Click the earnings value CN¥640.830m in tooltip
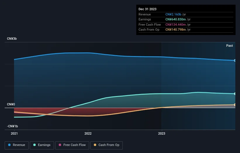The width and height of the screenshot is (240, 153). 175,20
